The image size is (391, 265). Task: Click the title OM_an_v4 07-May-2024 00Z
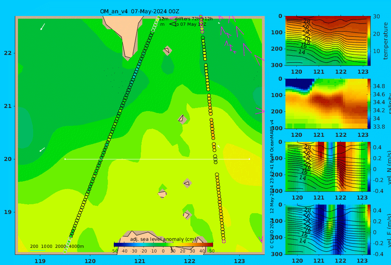(140, 11)
